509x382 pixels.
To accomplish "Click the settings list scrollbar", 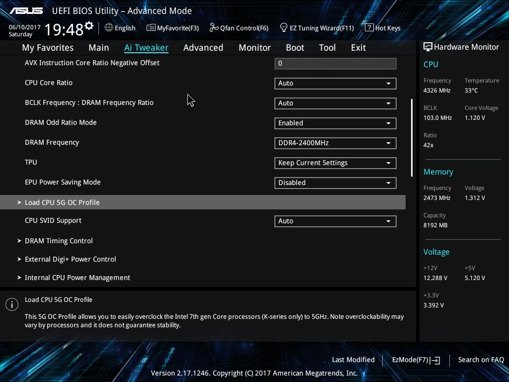I will pos(412,138).
